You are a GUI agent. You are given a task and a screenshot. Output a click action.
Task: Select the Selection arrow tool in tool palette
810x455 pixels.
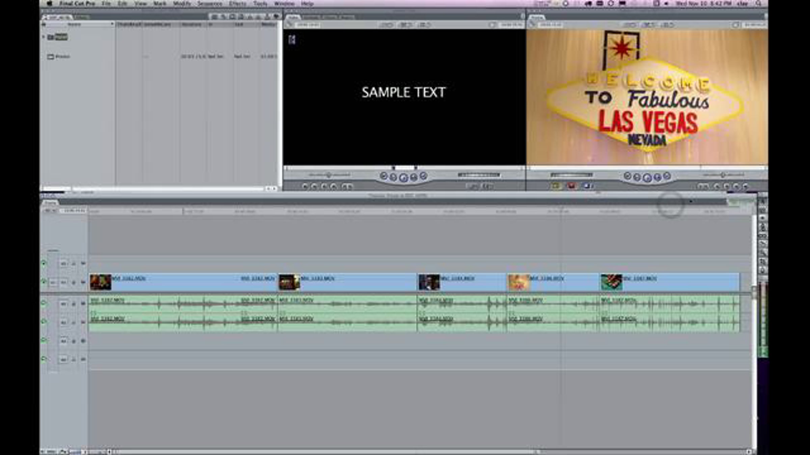[763, 202]
